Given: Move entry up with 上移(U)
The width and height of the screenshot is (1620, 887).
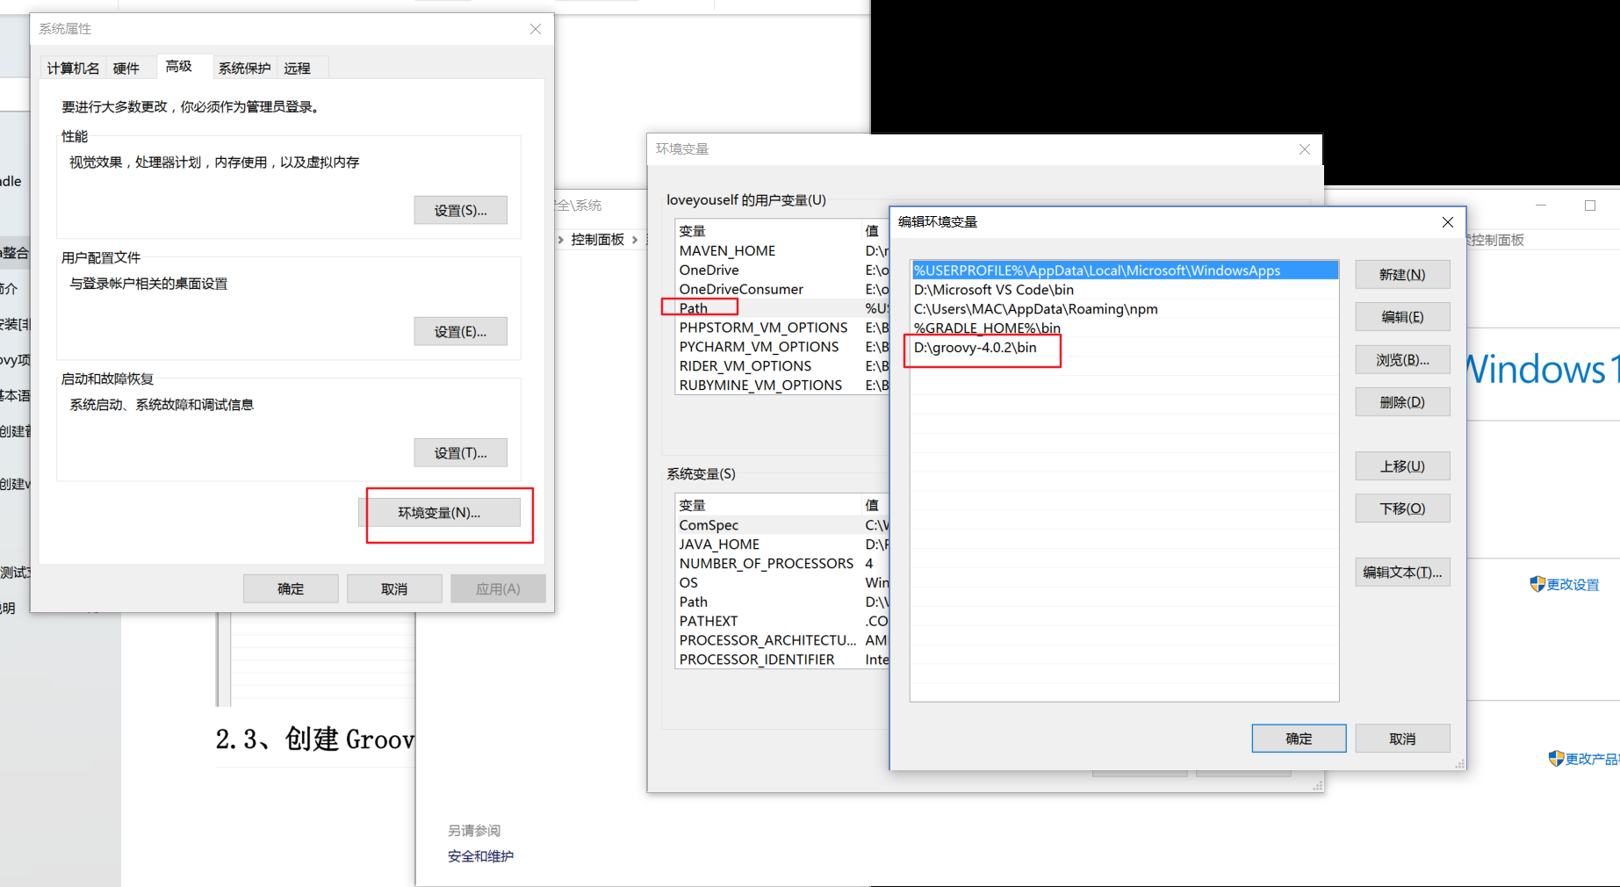Looking at the screenshot, I should (1402, 466).
